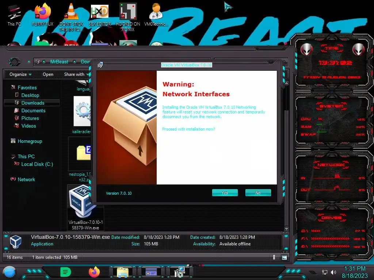Open the purple window taskbar app
Viewport: 374px width, 280px height.
pyautogui.click(x=151, y=272)
